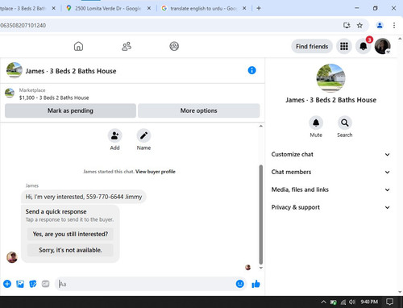Switch to 2500 Lomita Verde Dr Google Maps tab

[x=108, y=8]
